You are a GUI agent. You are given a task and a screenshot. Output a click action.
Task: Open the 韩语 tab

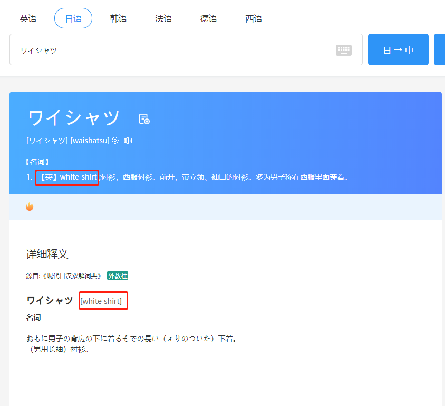pos(119,18)
